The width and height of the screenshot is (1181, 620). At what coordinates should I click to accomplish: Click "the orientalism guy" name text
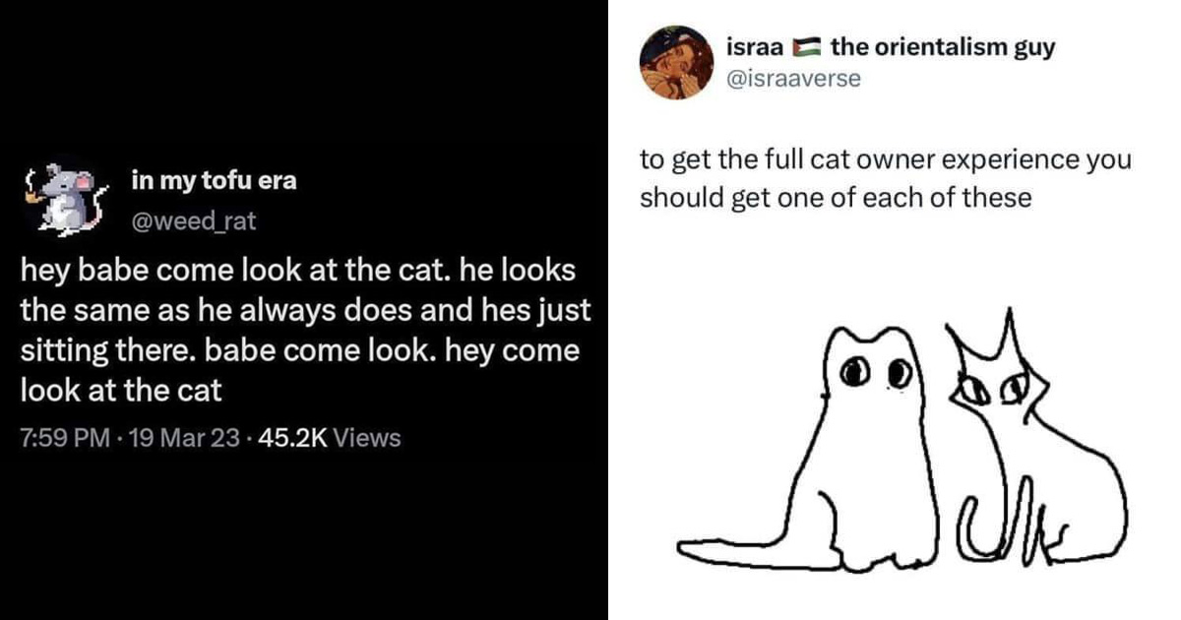(x=942, y=47)
